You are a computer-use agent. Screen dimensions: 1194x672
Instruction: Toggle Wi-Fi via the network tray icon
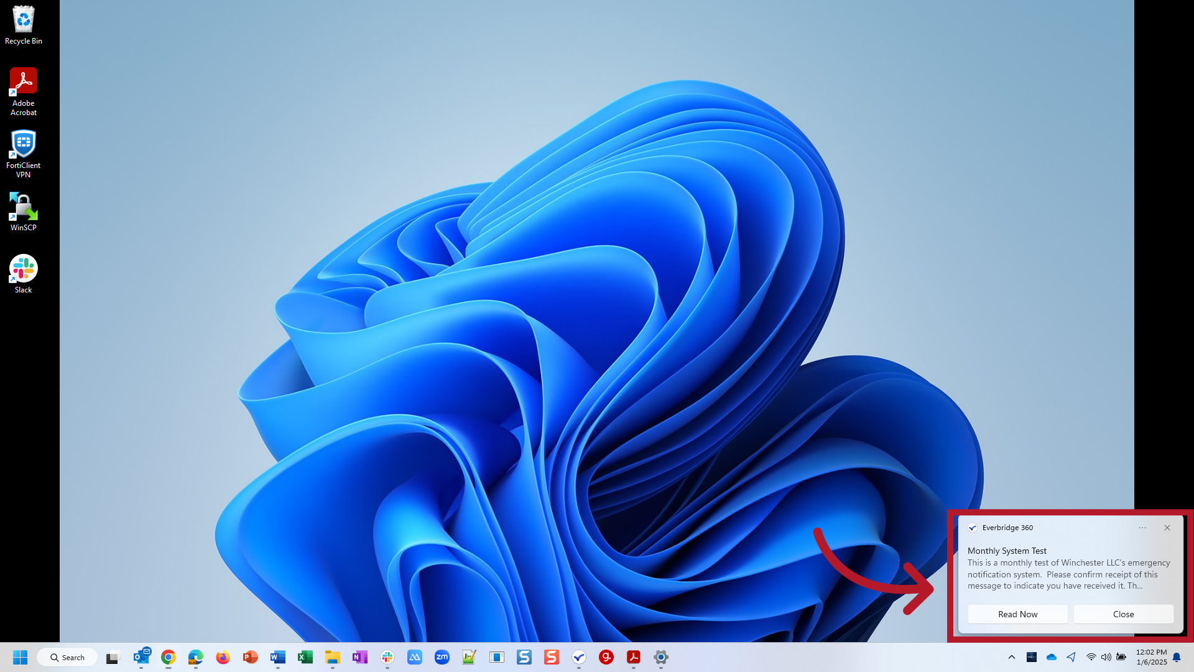1091,657
